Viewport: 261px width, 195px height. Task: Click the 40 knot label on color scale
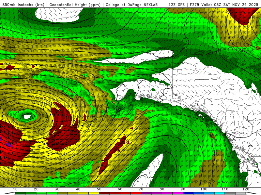(78, 189)
